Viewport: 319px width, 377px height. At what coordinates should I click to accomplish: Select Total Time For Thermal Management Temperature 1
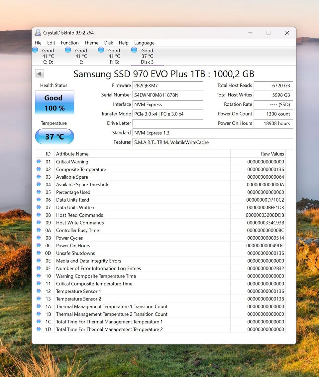point(160,322)
